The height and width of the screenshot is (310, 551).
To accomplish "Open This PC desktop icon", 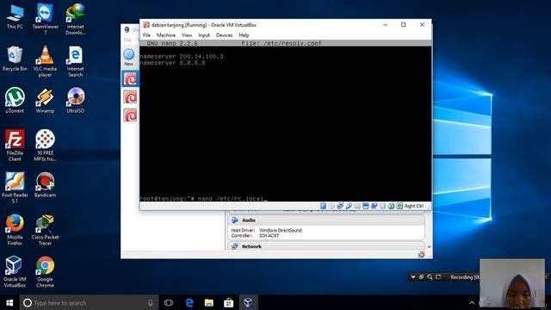I will point(15,16).
